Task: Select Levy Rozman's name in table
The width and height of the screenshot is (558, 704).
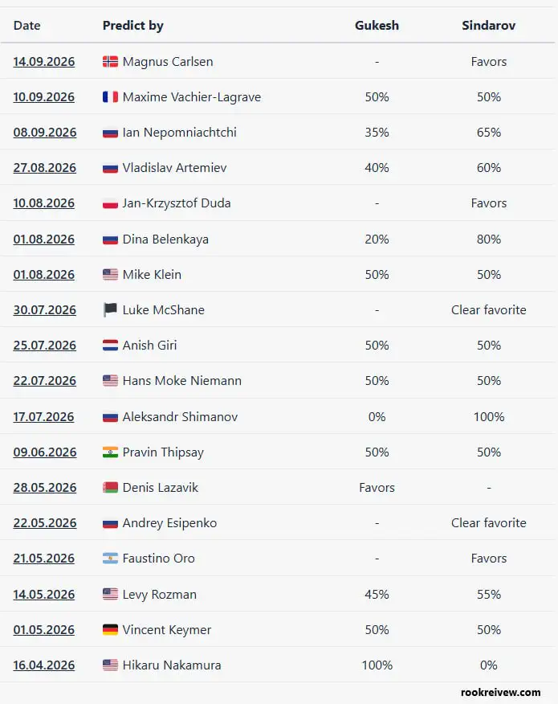Action: pos(160,595)
